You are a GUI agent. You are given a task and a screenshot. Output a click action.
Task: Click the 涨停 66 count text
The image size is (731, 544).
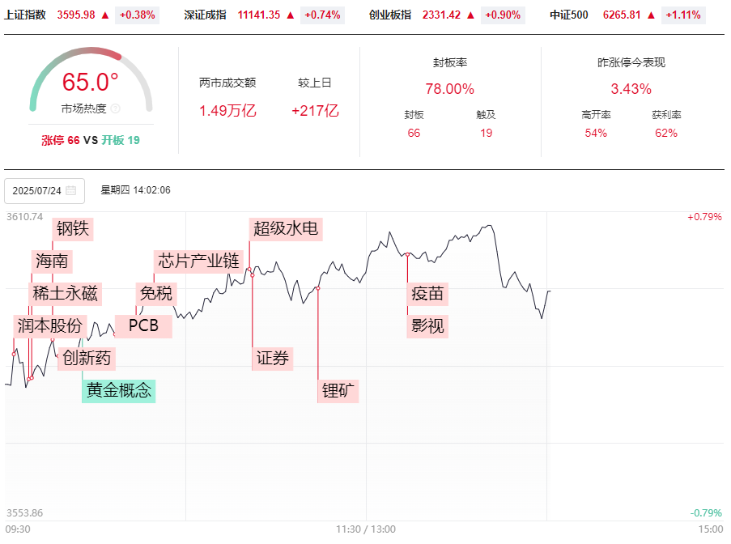[x=61, y=140]
